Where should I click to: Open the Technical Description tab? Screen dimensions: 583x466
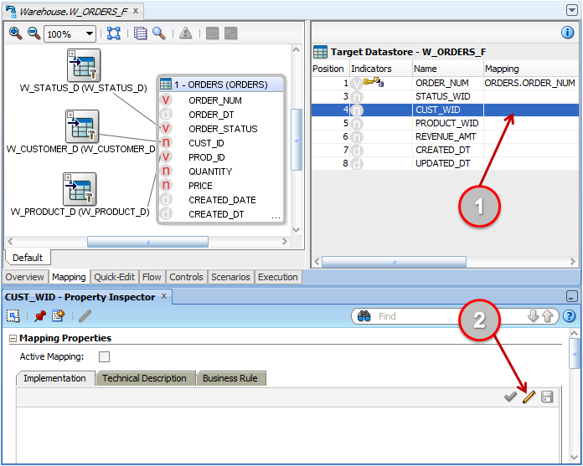(x=144, y=378)
